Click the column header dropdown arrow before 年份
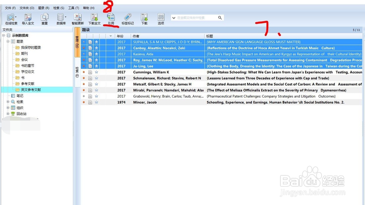 tap(111, 36)
